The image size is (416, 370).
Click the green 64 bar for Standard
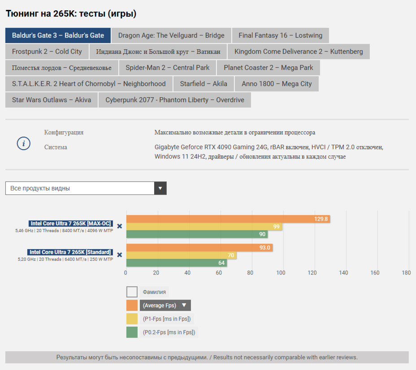click(x=177, y=262)
